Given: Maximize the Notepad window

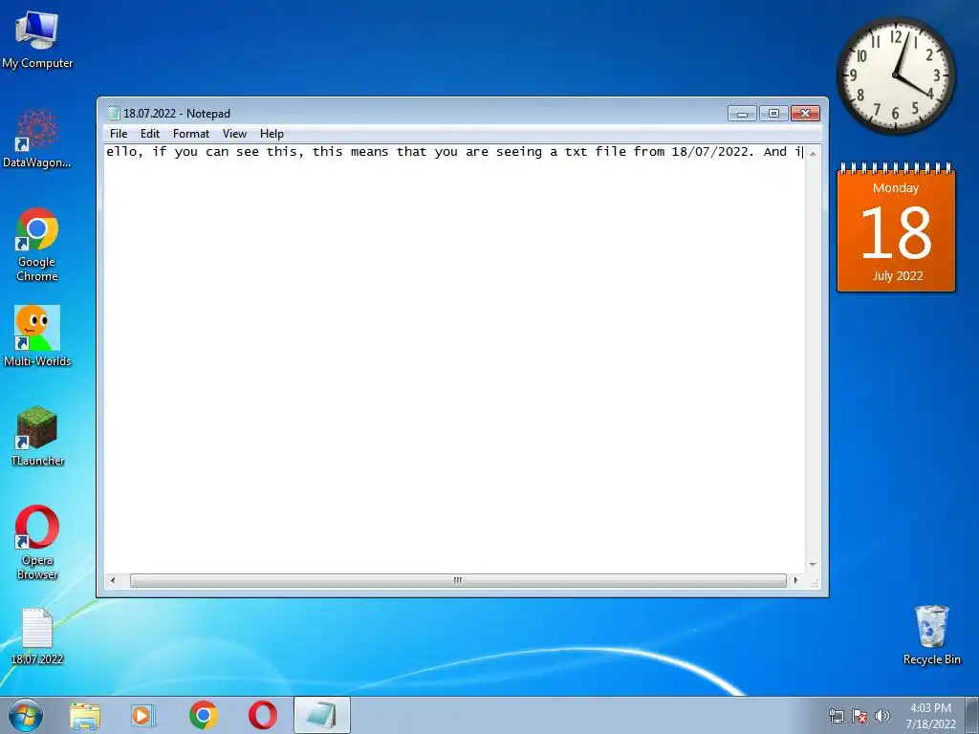Looking at the screenshot, I should point(773,113).
